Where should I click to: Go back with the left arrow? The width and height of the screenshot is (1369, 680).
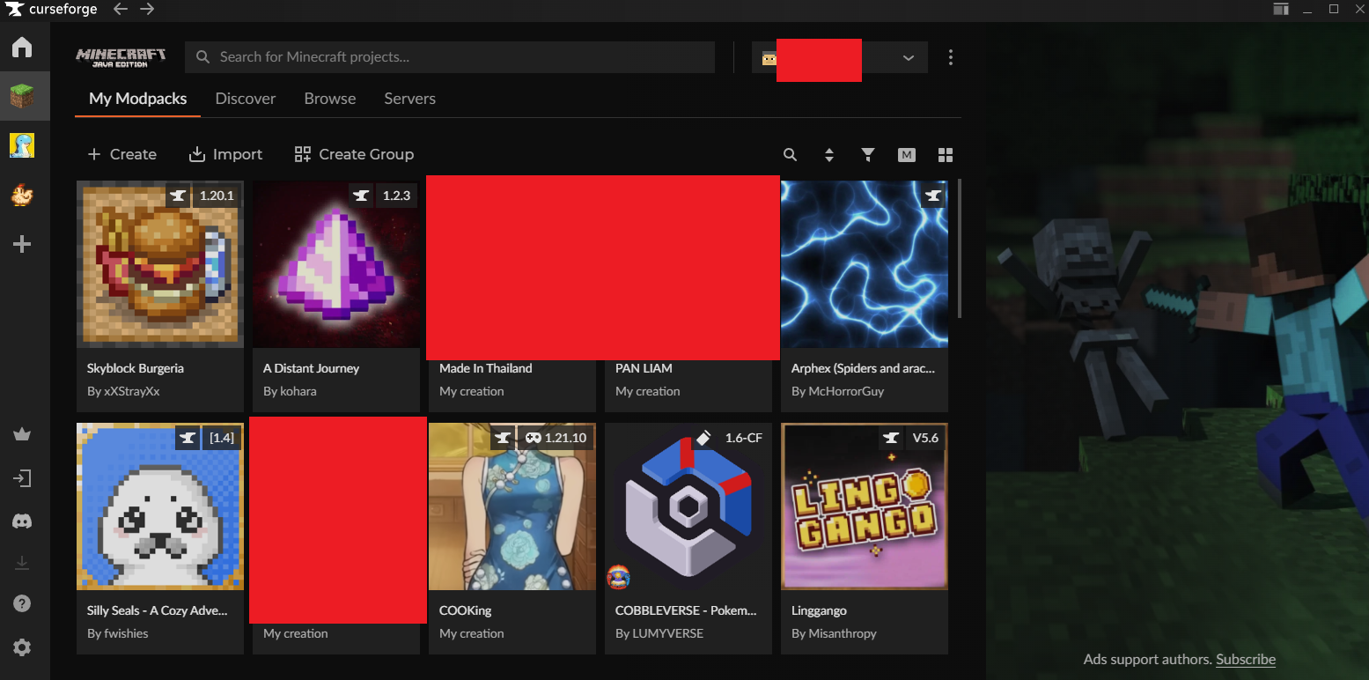coord(121,9)
